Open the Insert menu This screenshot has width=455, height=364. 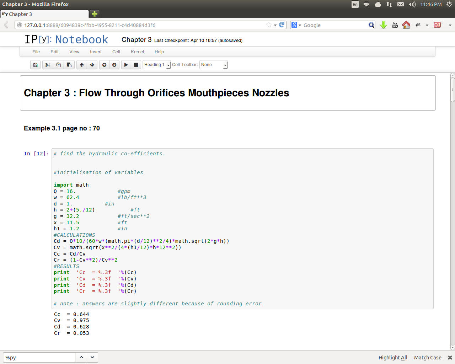[96, 52]
